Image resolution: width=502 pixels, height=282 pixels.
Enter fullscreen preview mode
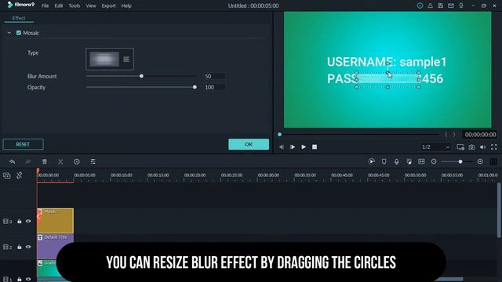tap(494, 147)
